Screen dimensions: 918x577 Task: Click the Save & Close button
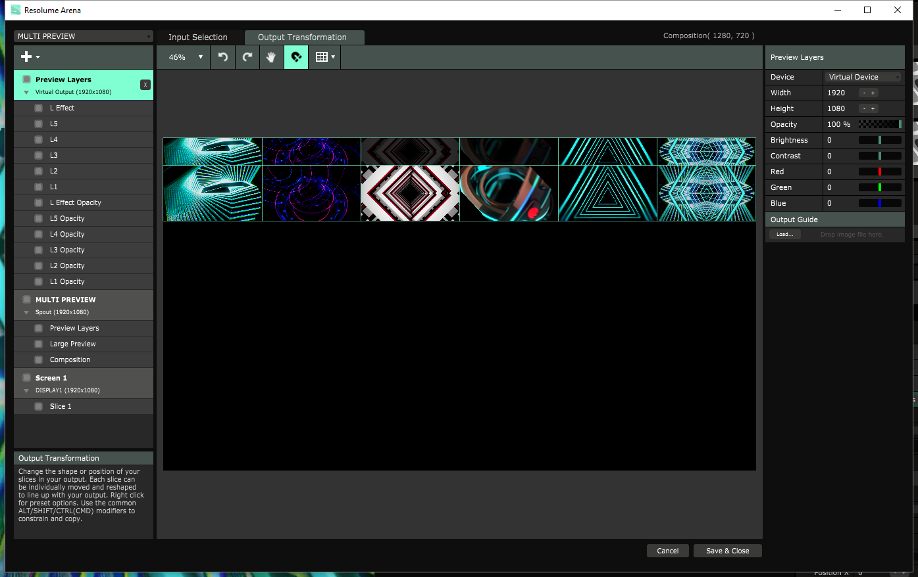(727, 551)
